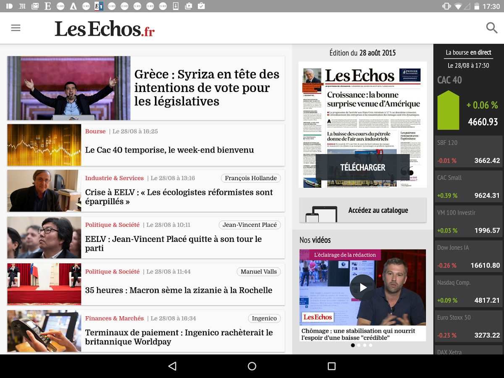The height and width of the screenshot is (378, 504).
Task: Play the Chômage video
Action: (x=362, y=287)
